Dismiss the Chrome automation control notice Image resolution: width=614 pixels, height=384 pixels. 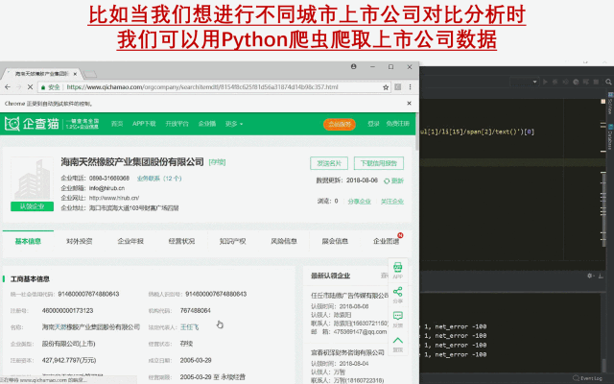[410, 103]
